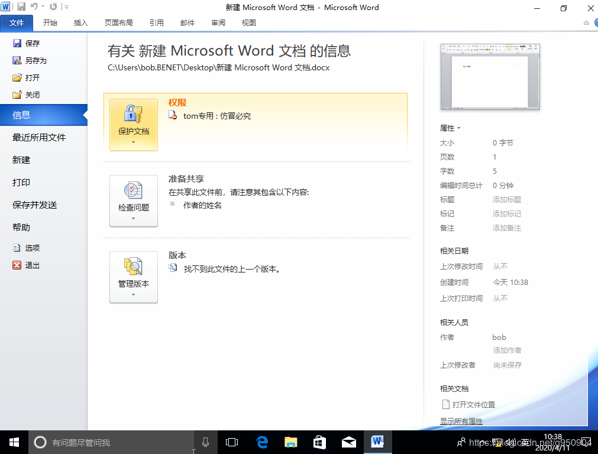The width and height of the screenshot is (598, 454).
Task: Click the restricted document icon beside tom专用
Action: point(173,115)
